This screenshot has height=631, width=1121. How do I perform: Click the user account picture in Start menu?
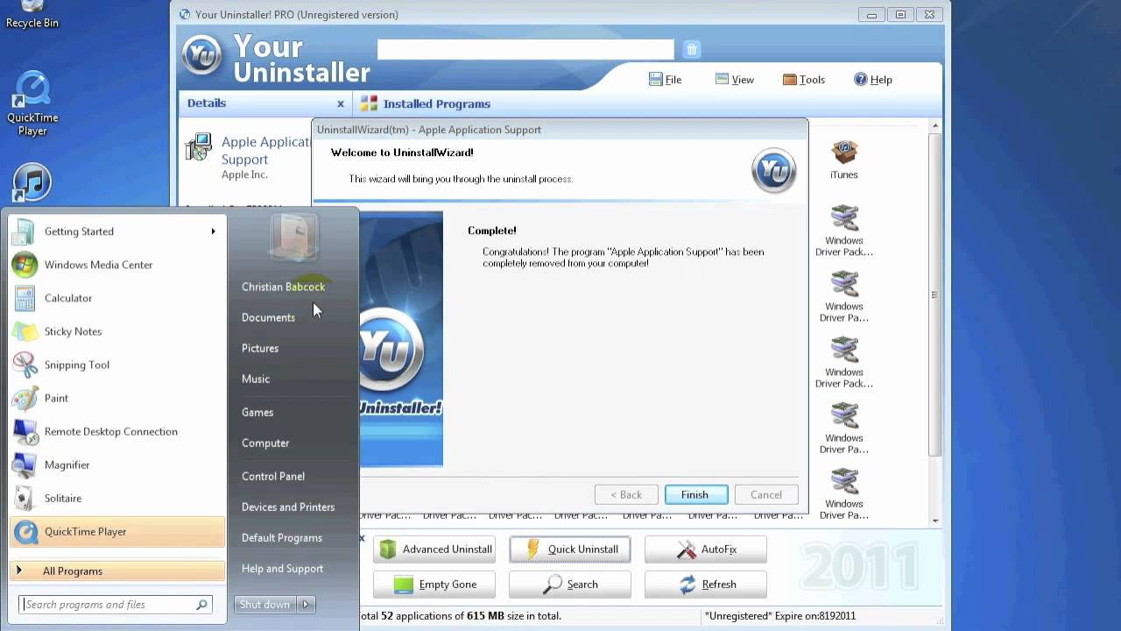tap(293, 237)
